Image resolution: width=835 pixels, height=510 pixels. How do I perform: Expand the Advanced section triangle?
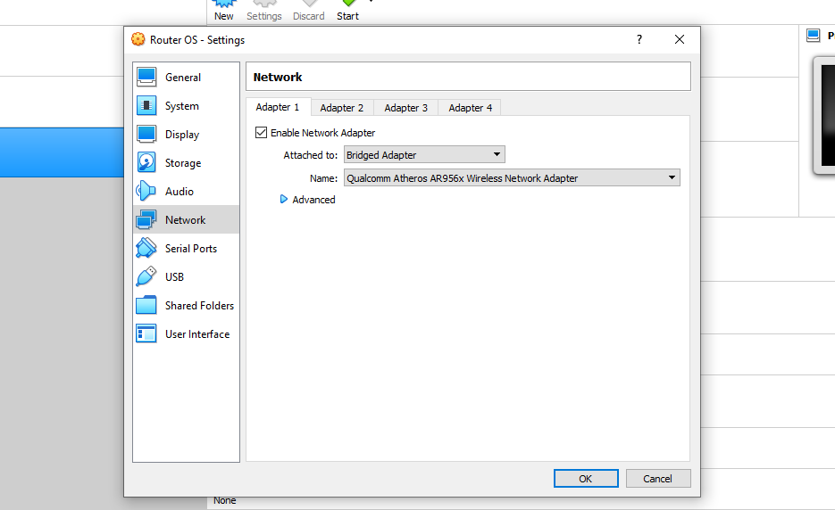[x=284, y=199]
